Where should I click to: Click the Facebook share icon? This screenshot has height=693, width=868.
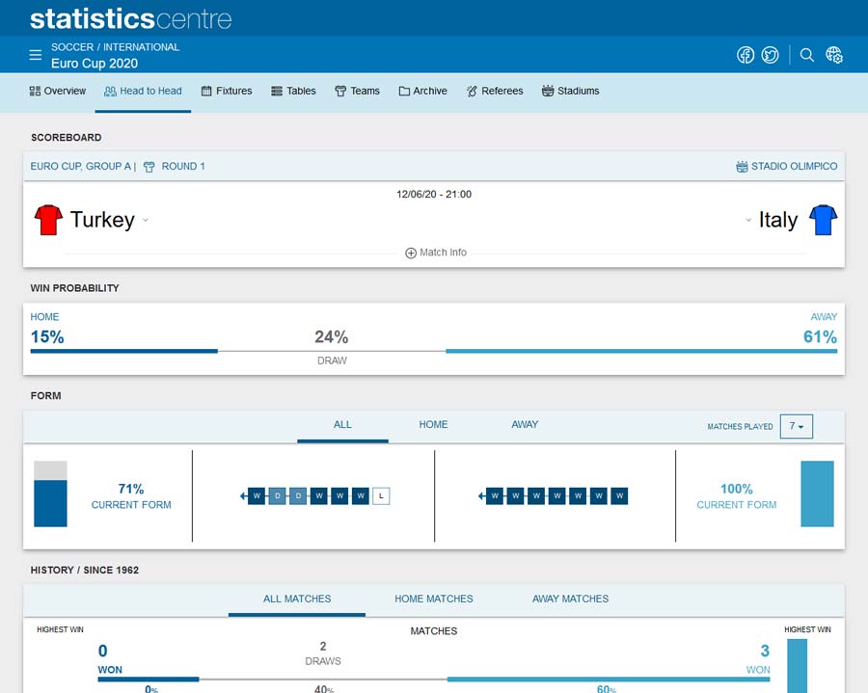746,55
